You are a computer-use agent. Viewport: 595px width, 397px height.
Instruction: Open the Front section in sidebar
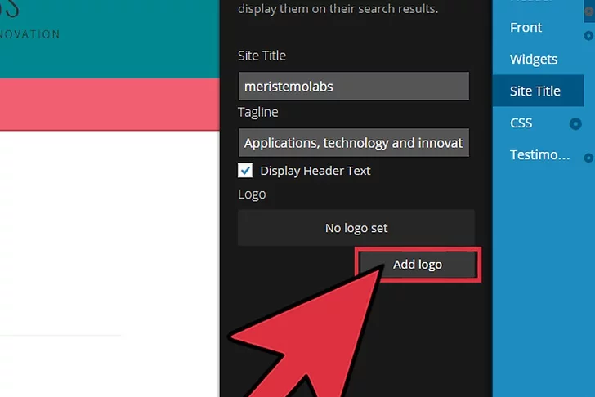pos(526,28)
